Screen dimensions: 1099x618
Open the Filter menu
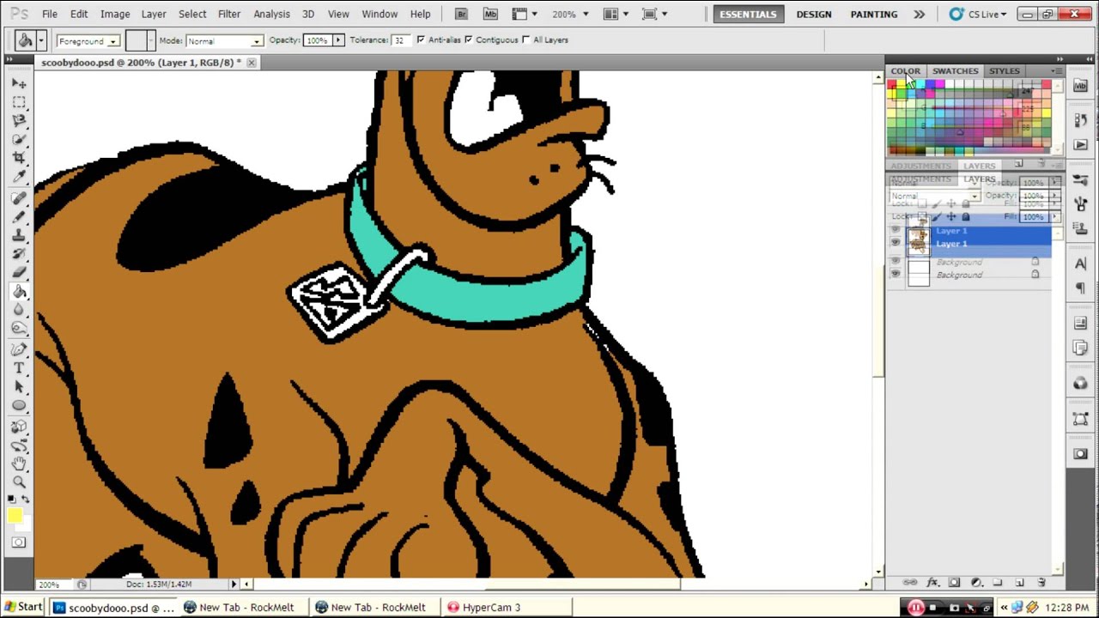click(x=229, y=14)
